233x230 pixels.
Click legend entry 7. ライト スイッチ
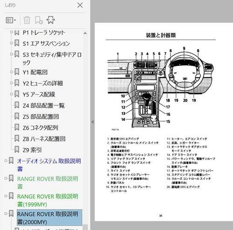point(119,171)
